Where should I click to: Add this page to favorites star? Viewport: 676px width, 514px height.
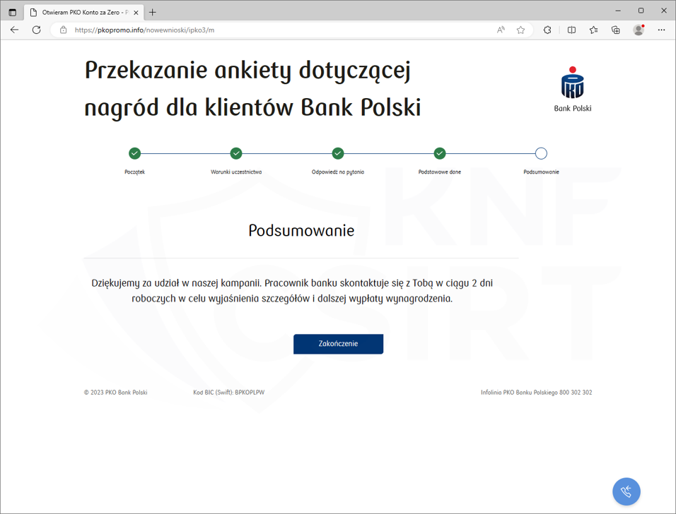tap(520, 30)
